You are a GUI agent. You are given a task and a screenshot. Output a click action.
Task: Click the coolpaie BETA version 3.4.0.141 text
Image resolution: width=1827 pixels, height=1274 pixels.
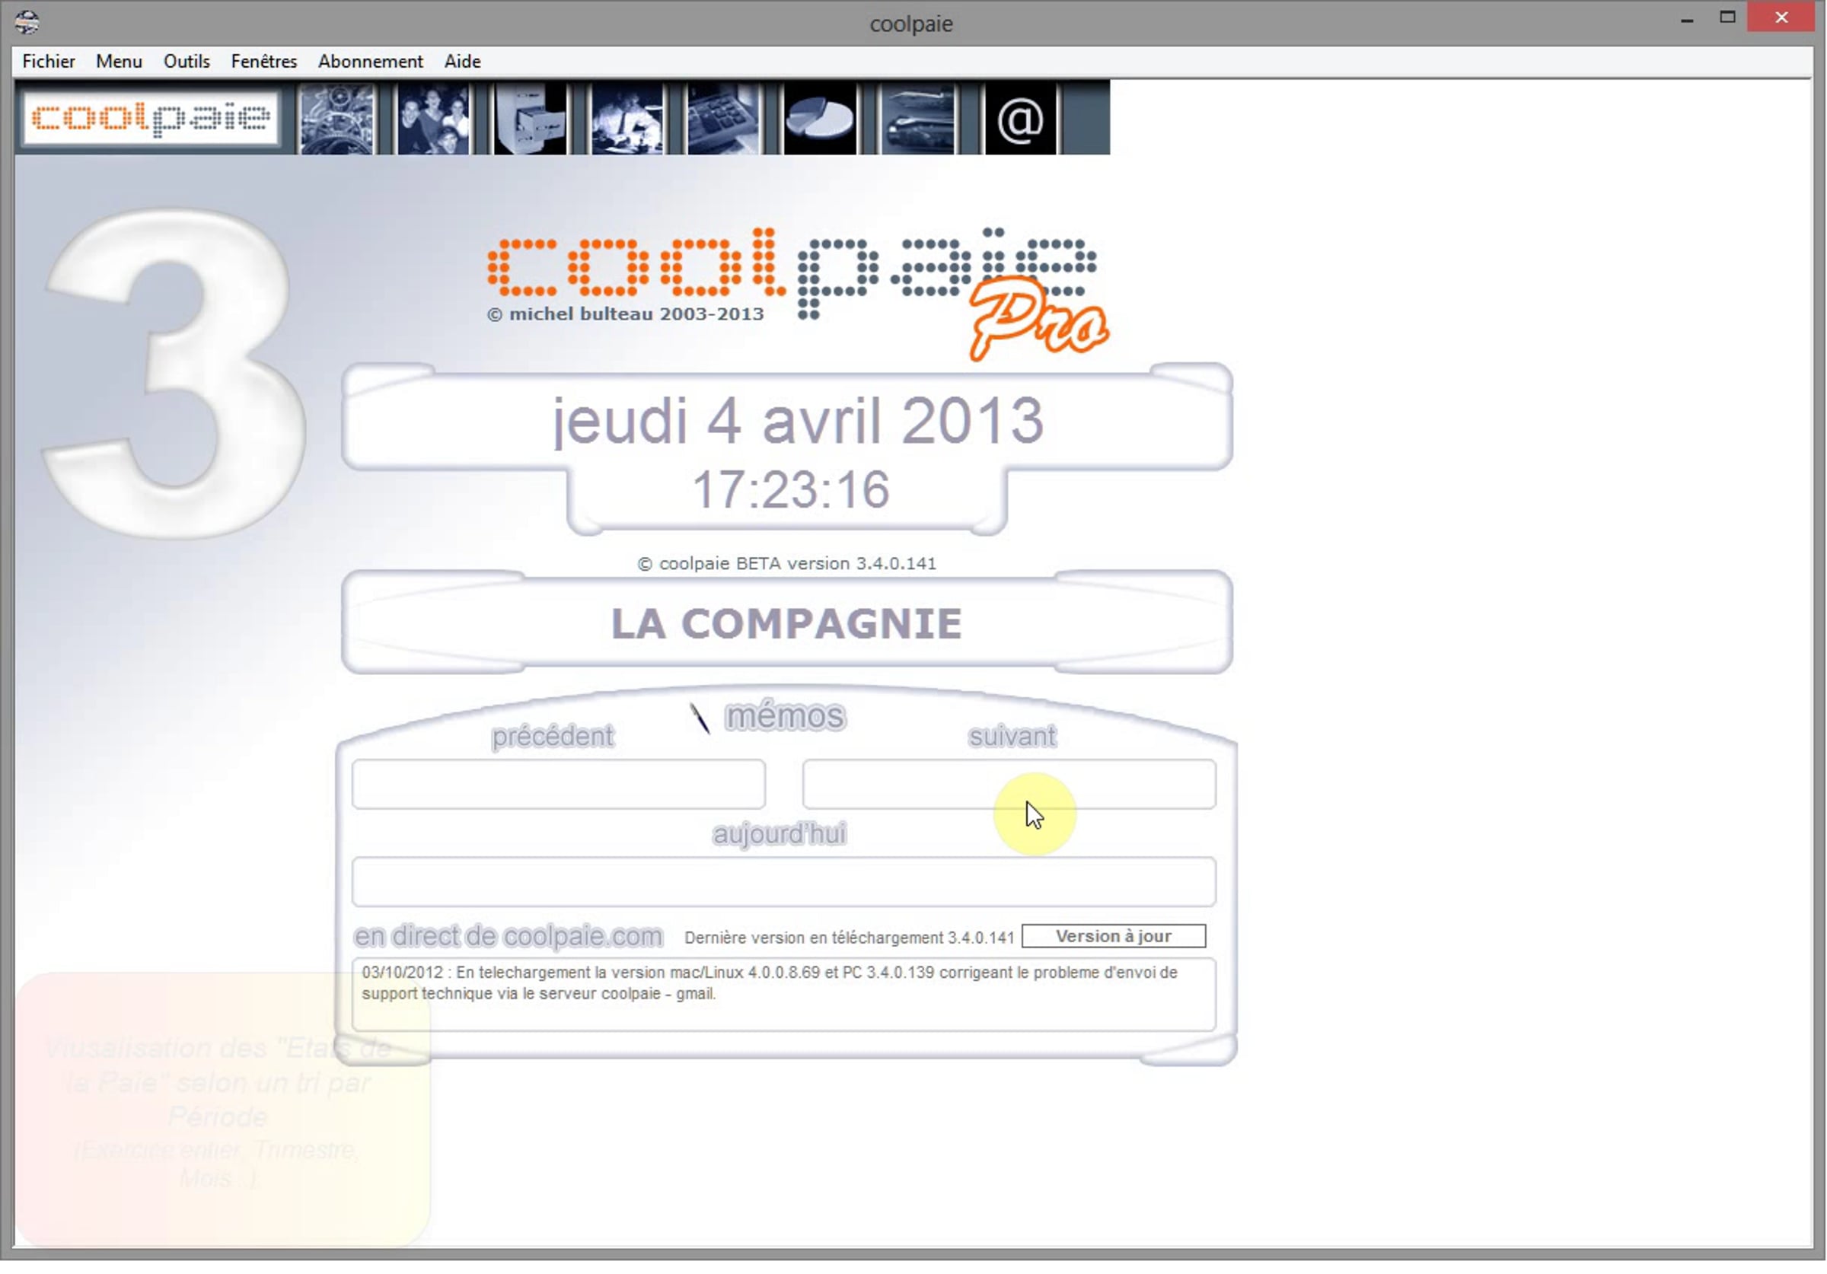click(787, 563)
